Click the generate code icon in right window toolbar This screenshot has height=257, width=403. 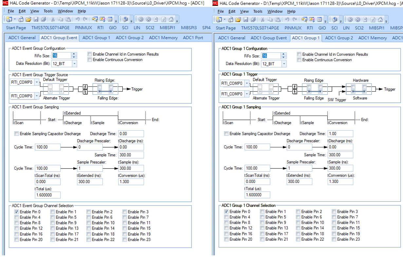tap(335, 20)
